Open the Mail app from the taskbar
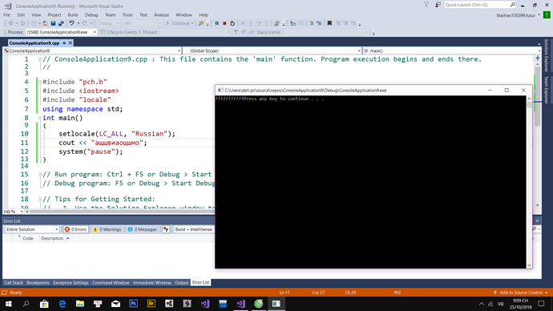Screen dimensions: 553x311 [115, 304]
